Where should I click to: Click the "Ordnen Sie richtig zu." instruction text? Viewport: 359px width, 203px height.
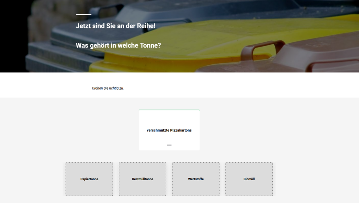point(108,88)
